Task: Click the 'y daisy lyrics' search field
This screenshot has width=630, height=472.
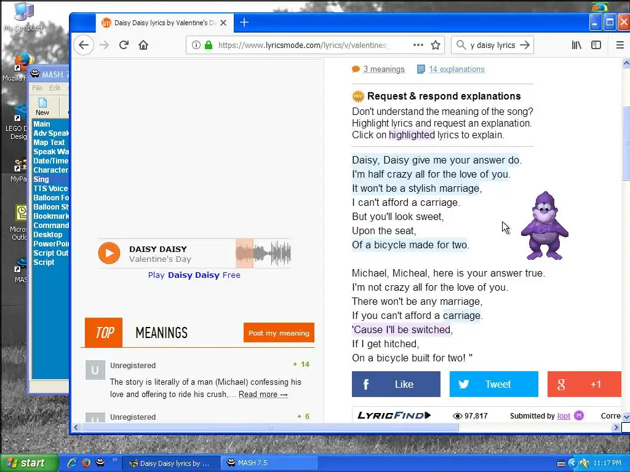Action: pyautogui.click(x=493, y=45)
